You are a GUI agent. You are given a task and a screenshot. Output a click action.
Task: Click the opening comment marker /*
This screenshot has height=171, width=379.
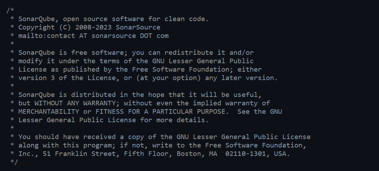pos(10,10)
